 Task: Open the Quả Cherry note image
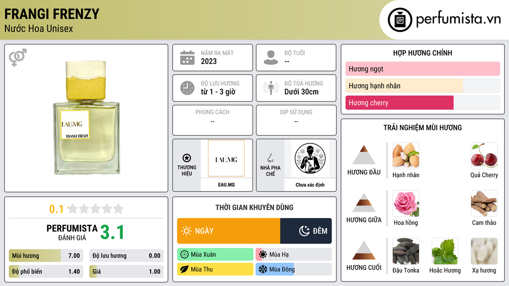pos(484,155)
